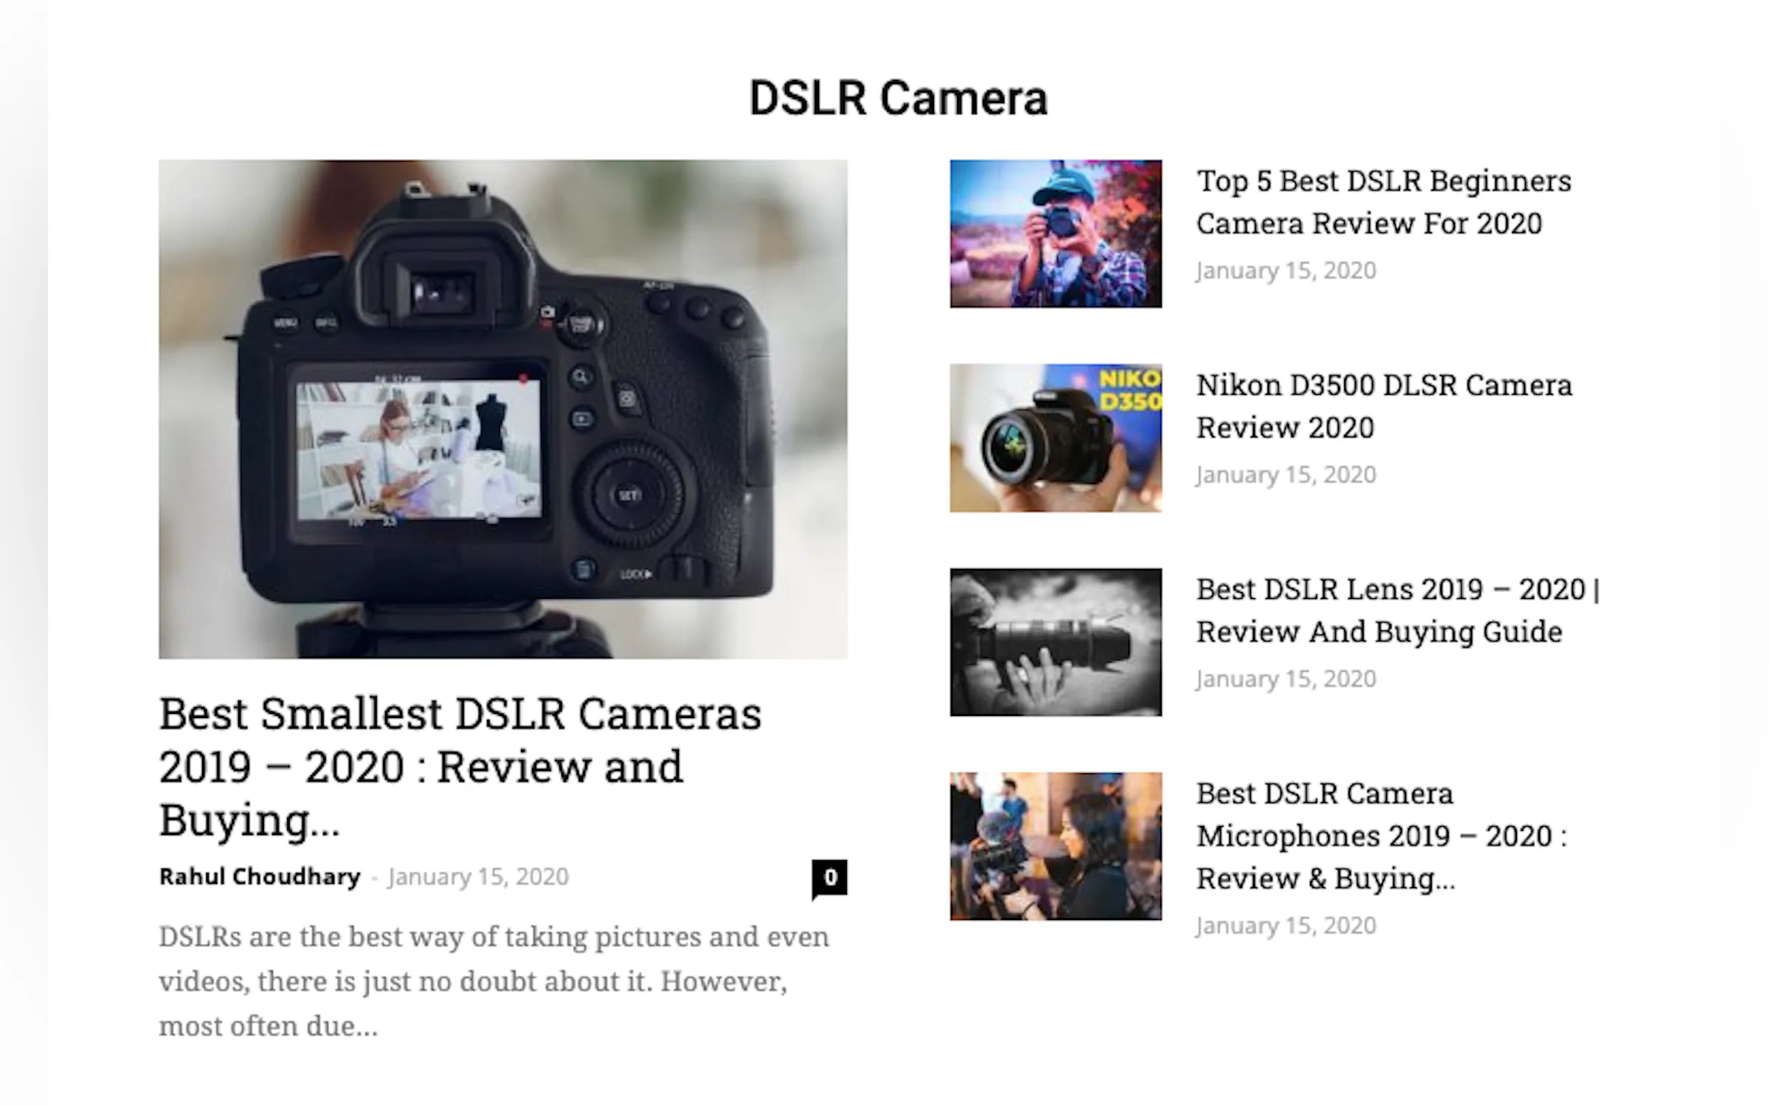
Task: Click the LCD screen shown in the featured camera photo
Action: [419, 450]
